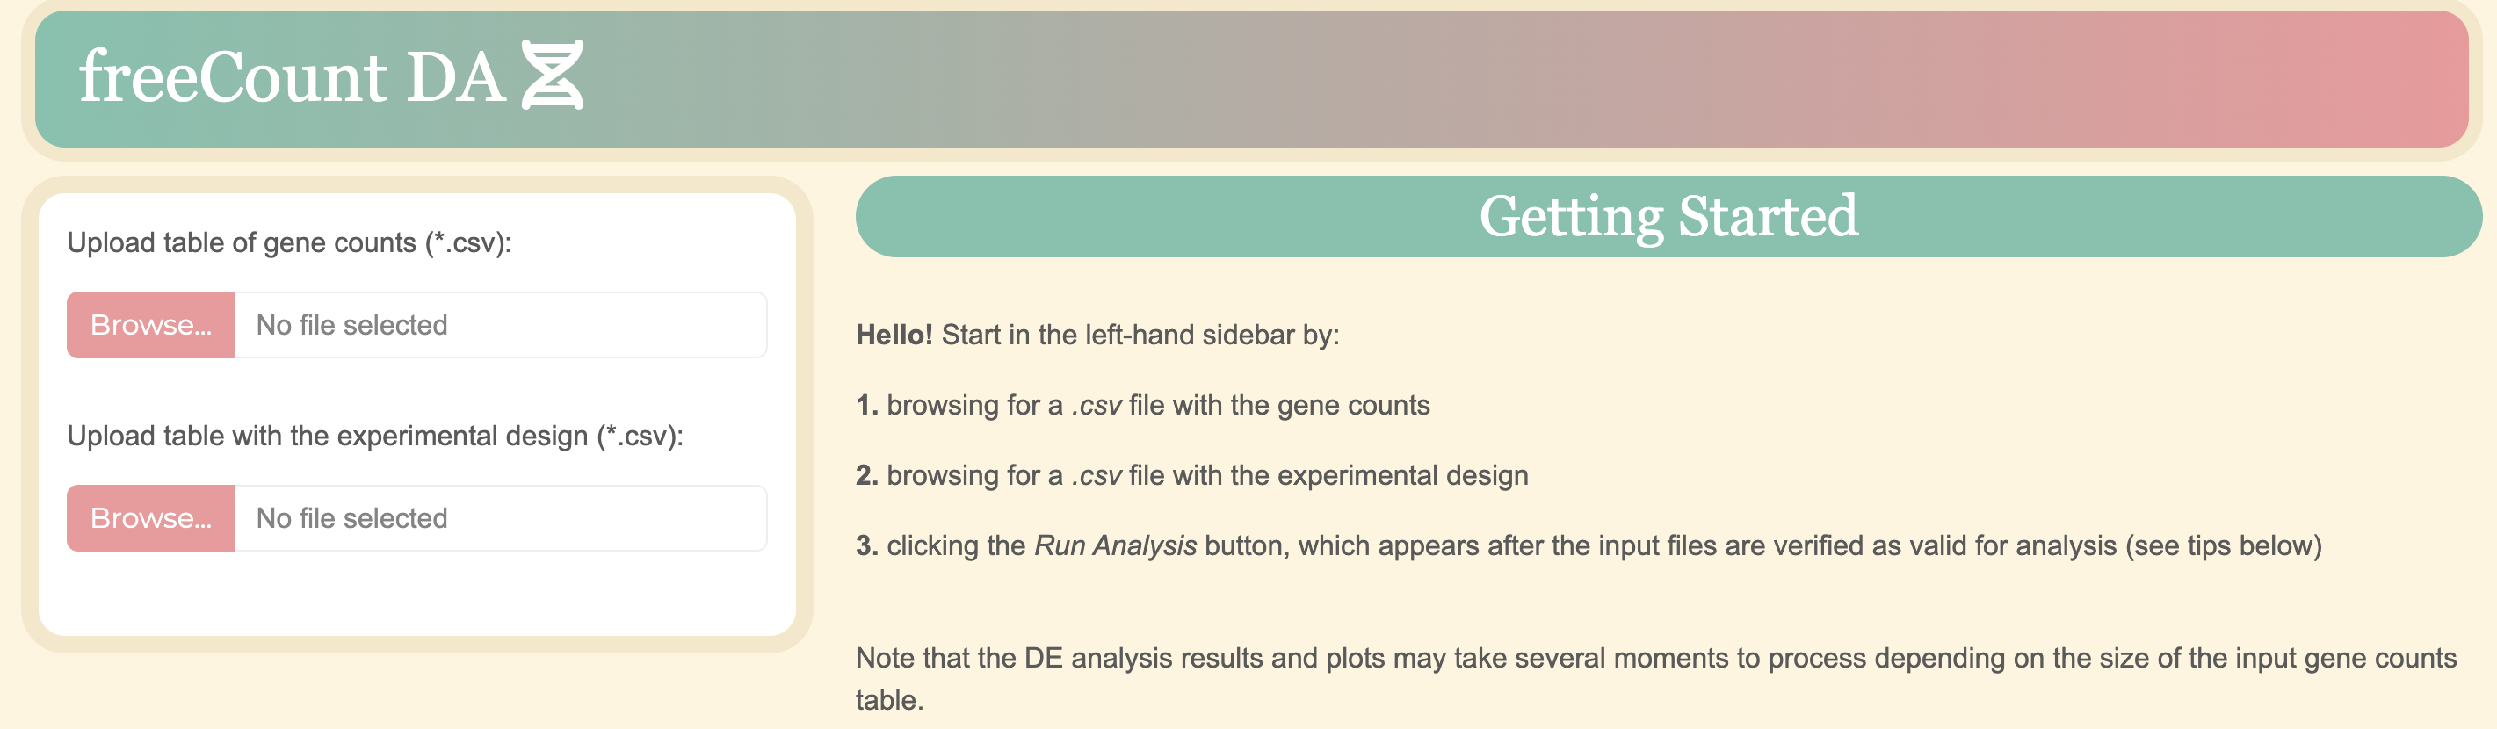Click the bold number '1.' in the steps
Screen dimensions: 2497x729
click(x=866, y=405)
